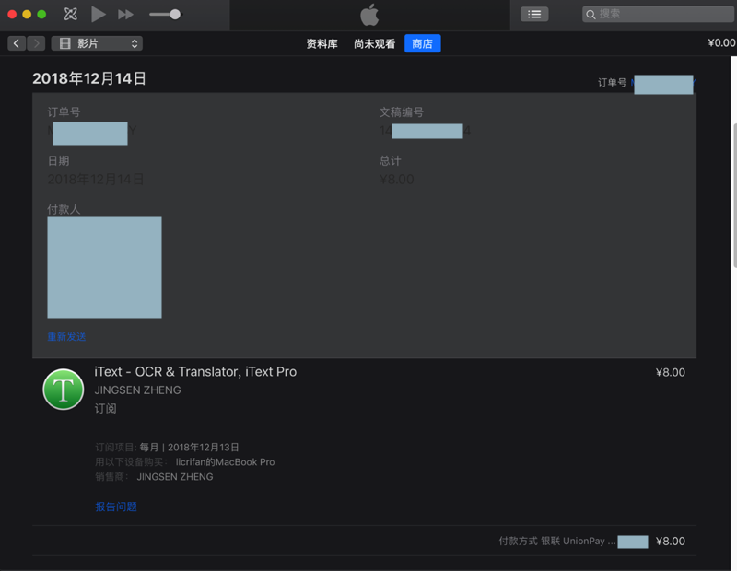Open iText - OCR & Translator title

(x=195, y=372)
